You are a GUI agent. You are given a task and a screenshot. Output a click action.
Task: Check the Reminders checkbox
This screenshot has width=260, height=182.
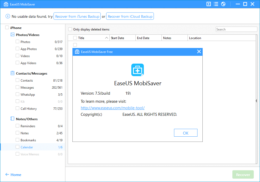click(17, 126)
